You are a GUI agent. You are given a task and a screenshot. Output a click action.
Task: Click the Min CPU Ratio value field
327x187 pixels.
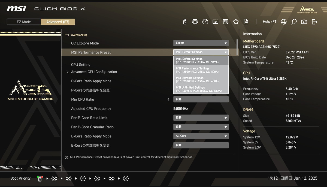(201, 99)
